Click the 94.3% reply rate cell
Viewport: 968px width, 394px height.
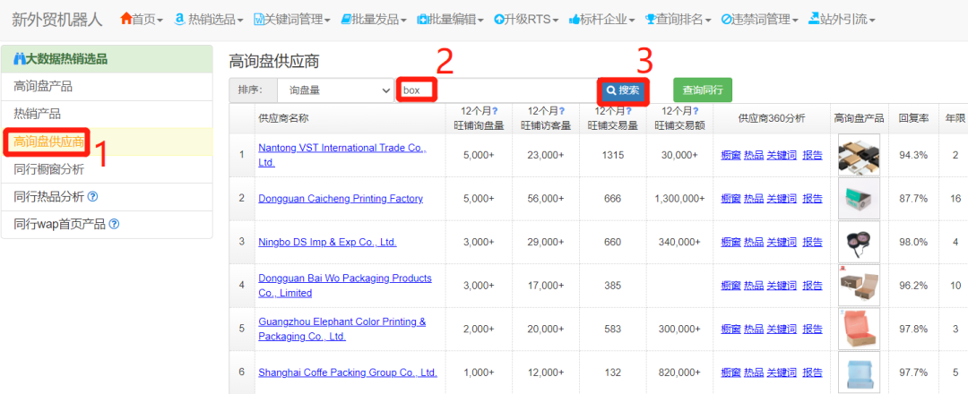pos(913,156)
